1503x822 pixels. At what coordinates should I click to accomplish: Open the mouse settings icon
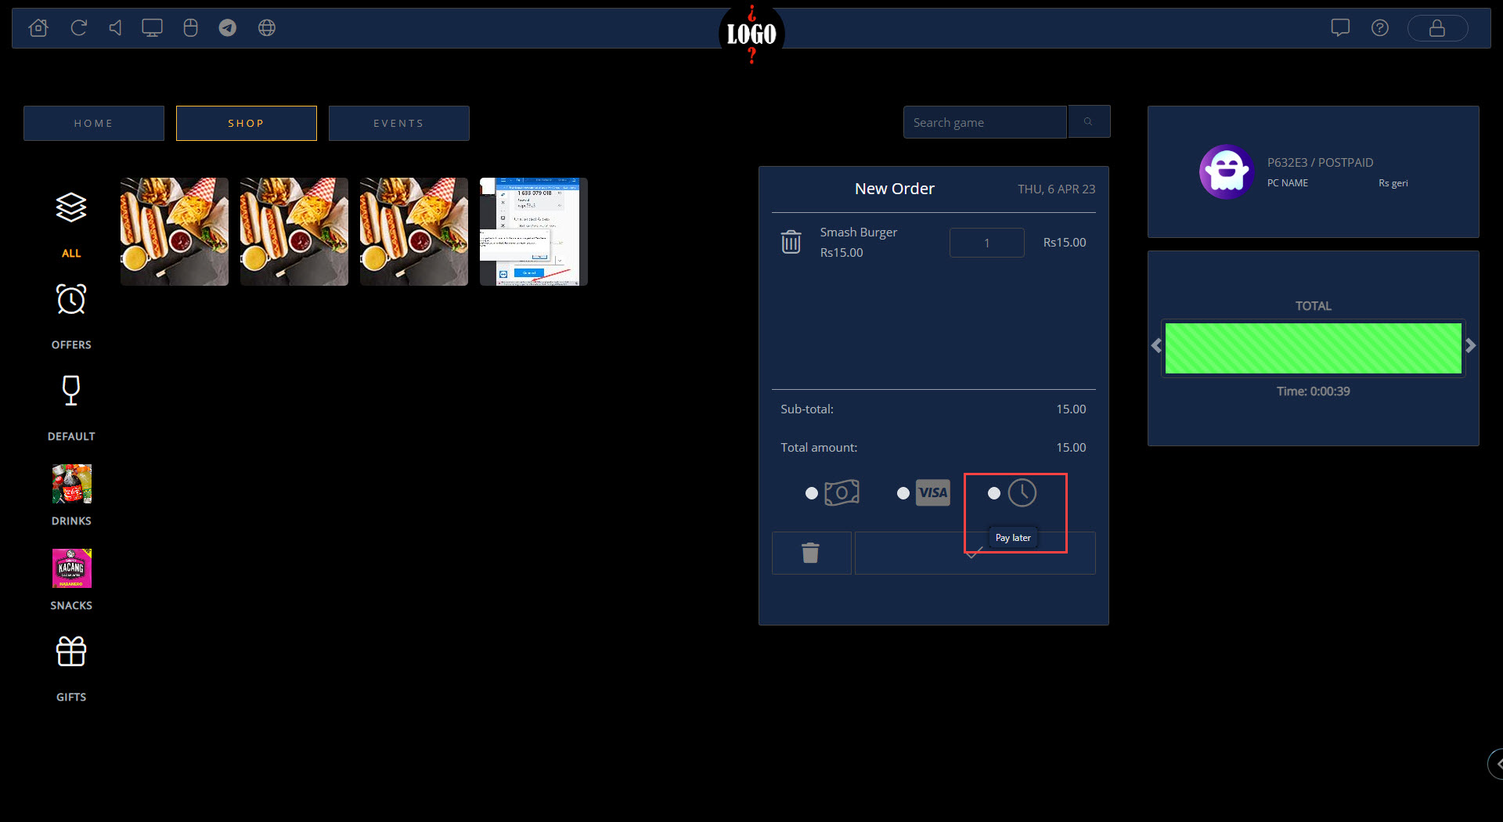pyautogui.click(x=190, y=28)
